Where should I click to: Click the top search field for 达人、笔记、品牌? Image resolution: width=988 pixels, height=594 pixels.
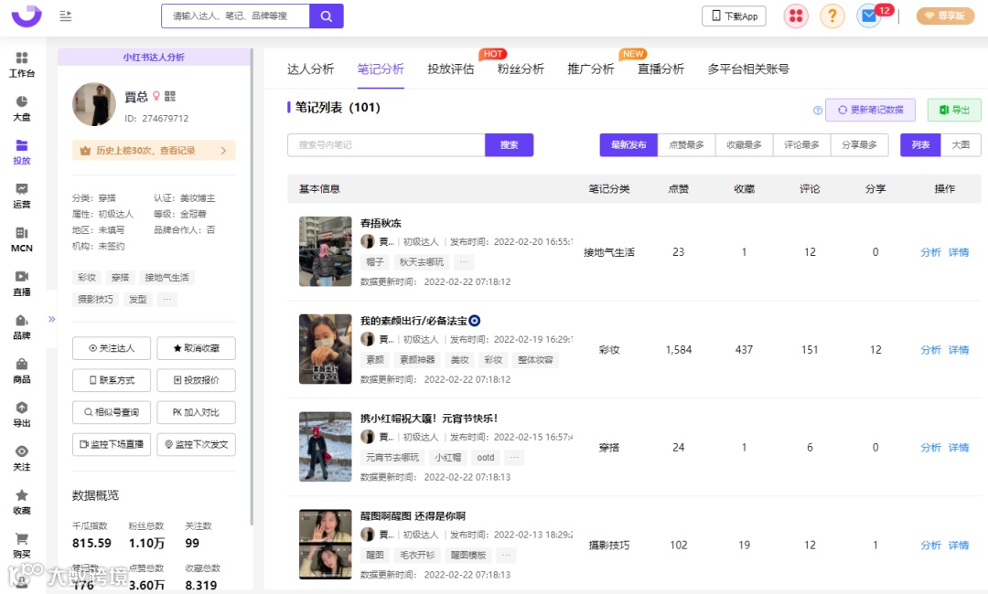coord(236,16)
